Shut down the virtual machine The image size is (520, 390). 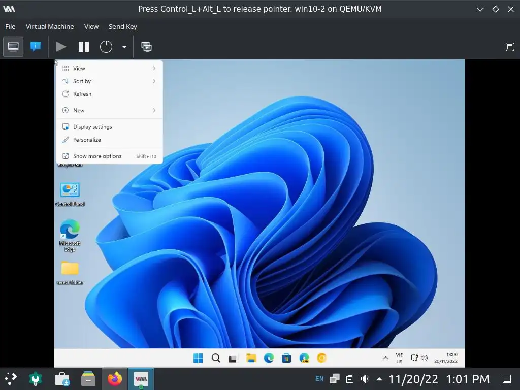click(x=106, y=47)
